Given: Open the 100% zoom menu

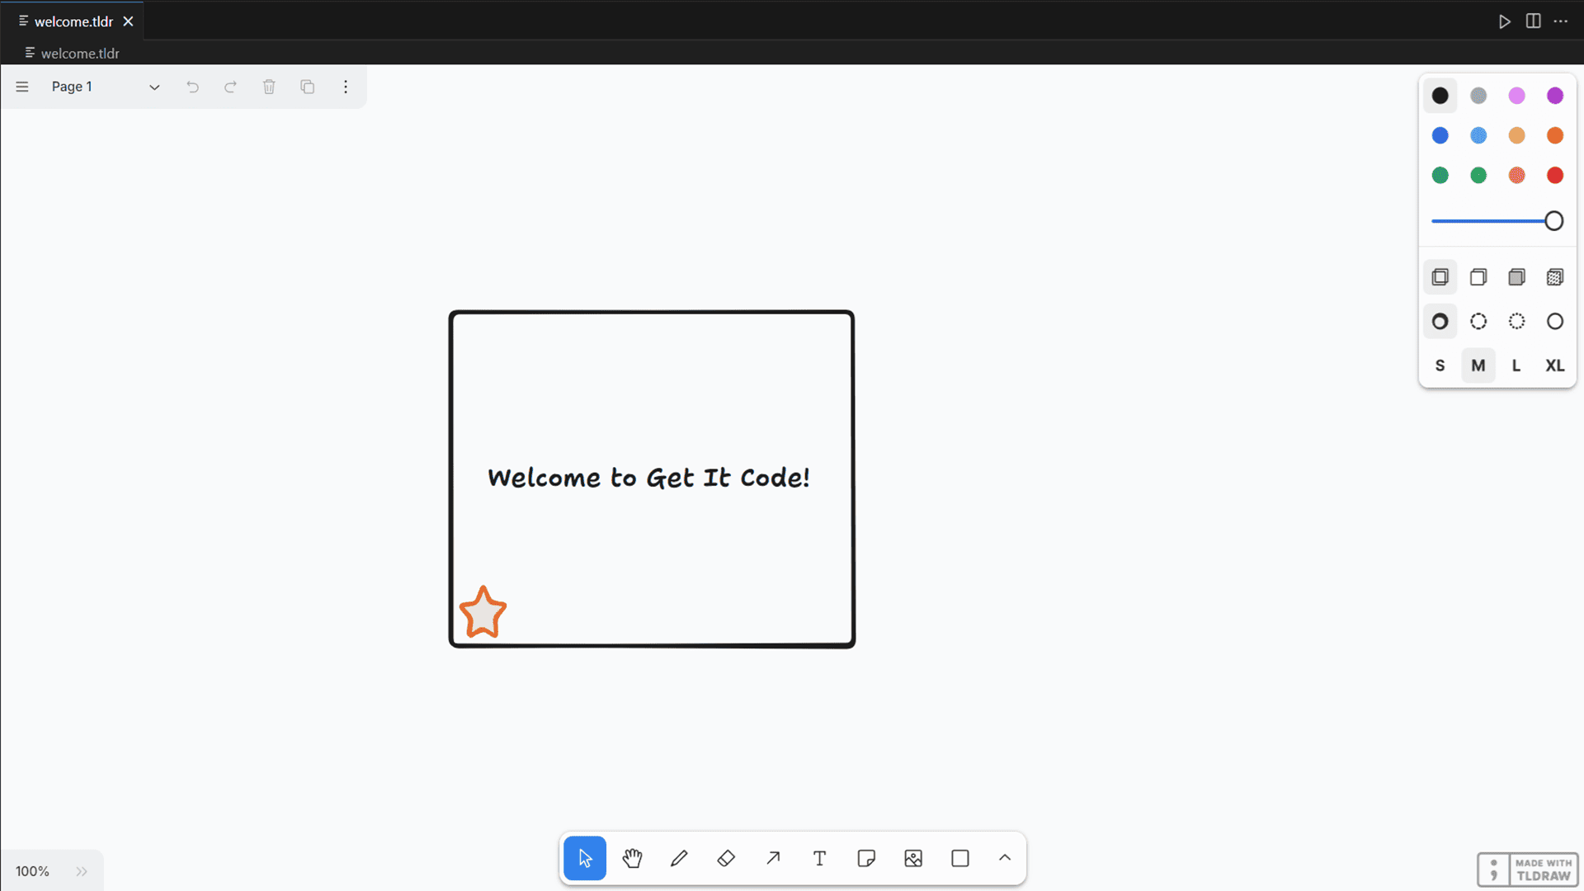Looking at the screenshot, I should tap(32, 871).
